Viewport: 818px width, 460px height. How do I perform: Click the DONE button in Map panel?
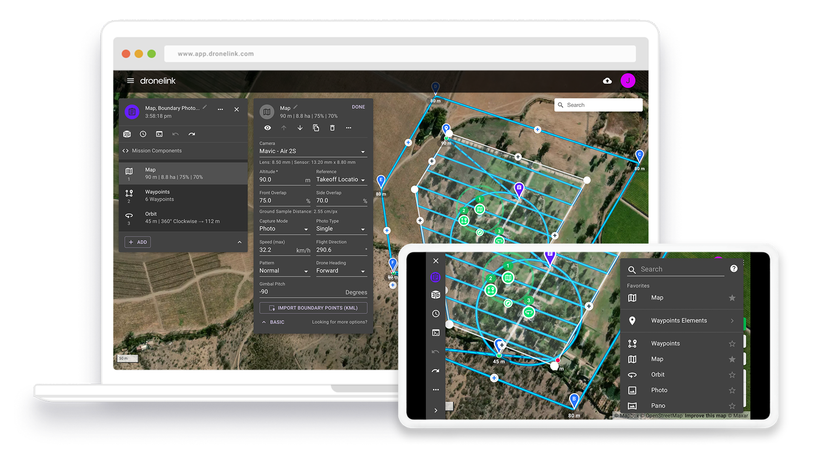pos(358,107)
